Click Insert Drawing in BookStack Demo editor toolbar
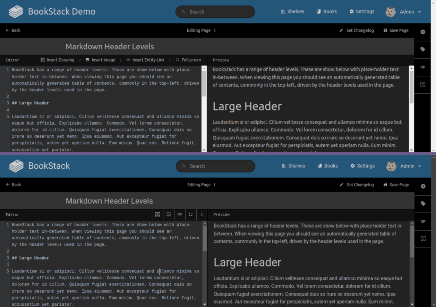 pyautogui.click(x=58, y=60)
